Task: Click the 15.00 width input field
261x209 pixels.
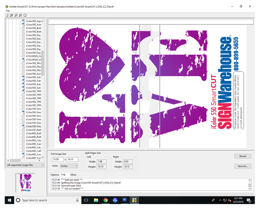Action: coord(57,159)
